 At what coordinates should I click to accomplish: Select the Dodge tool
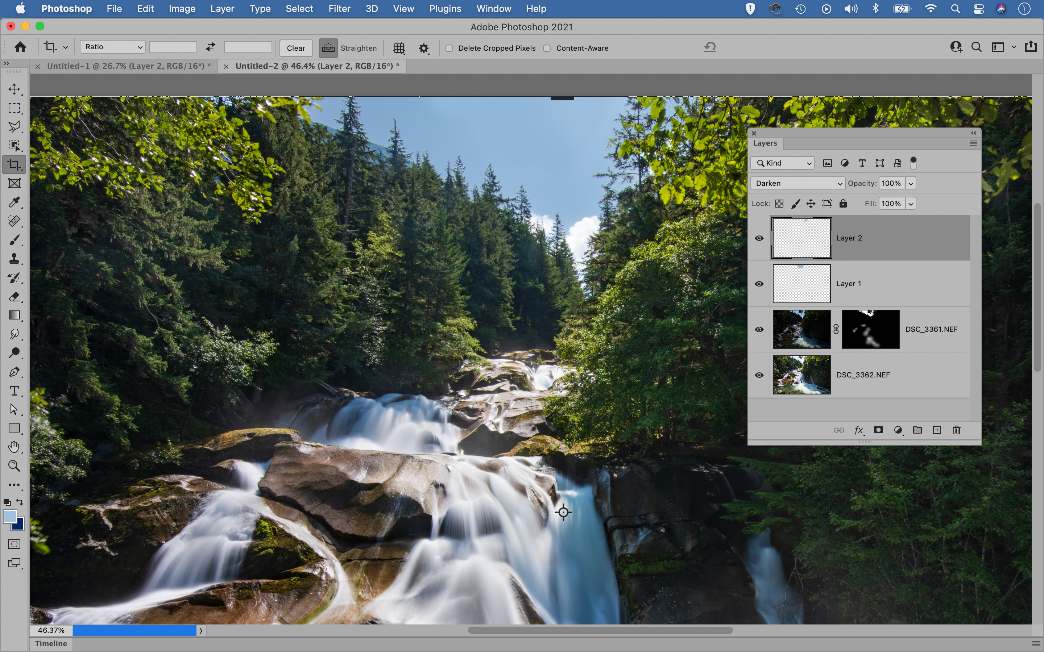click(x=14, y=353)
